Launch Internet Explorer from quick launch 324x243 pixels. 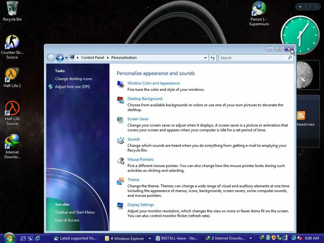click(38, 238)
